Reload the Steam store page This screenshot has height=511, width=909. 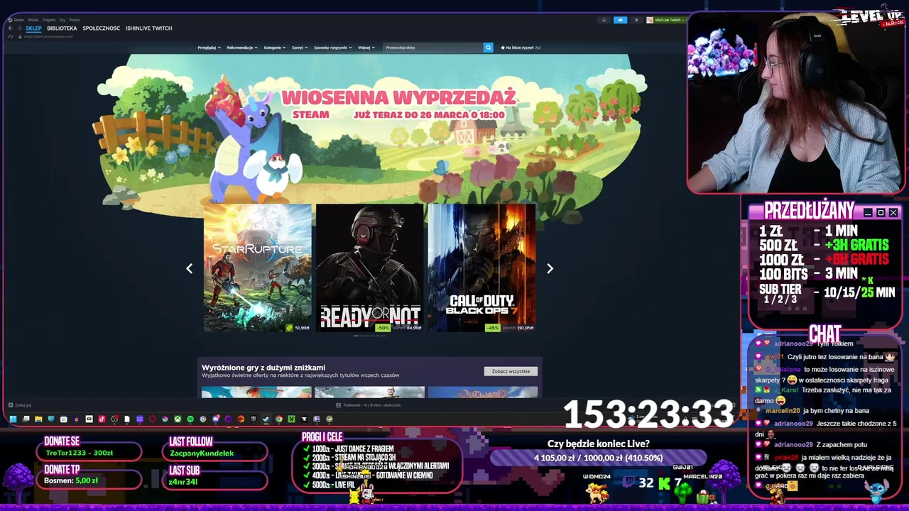click(x=10, y=37)
